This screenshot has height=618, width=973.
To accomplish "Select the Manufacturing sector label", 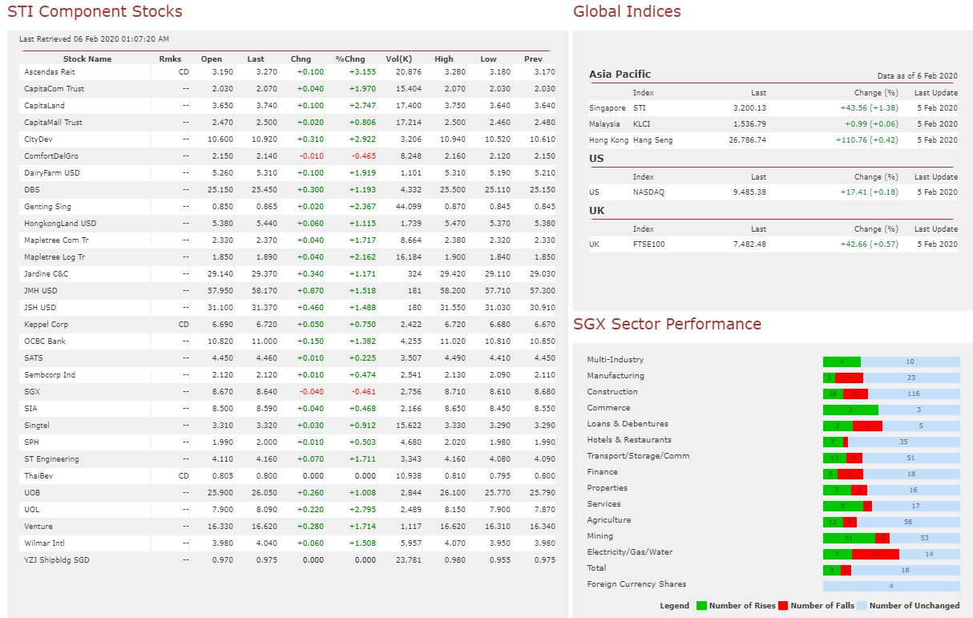I will click(x=615, y=375).
